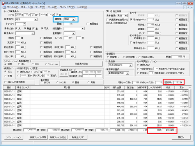Image resolution: width=195 pixels, height=146 pixels.
Task: Select the BOX ticket structure radio
Action: 33,64
